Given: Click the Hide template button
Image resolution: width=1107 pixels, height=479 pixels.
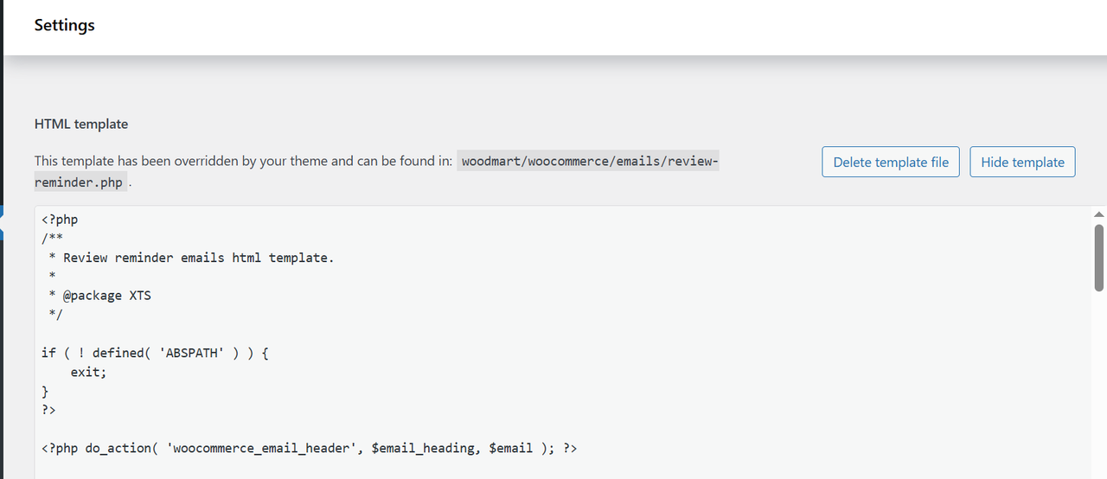Looking at the screenshot, I should [x=1022, y=162].
